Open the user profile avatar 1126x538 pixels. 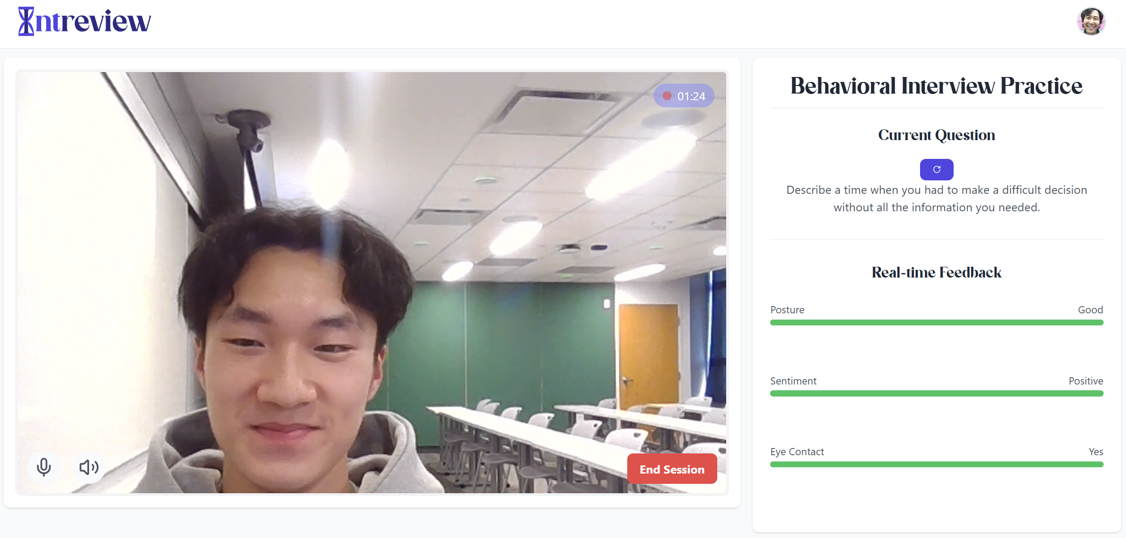click(x=1091, y=21)
